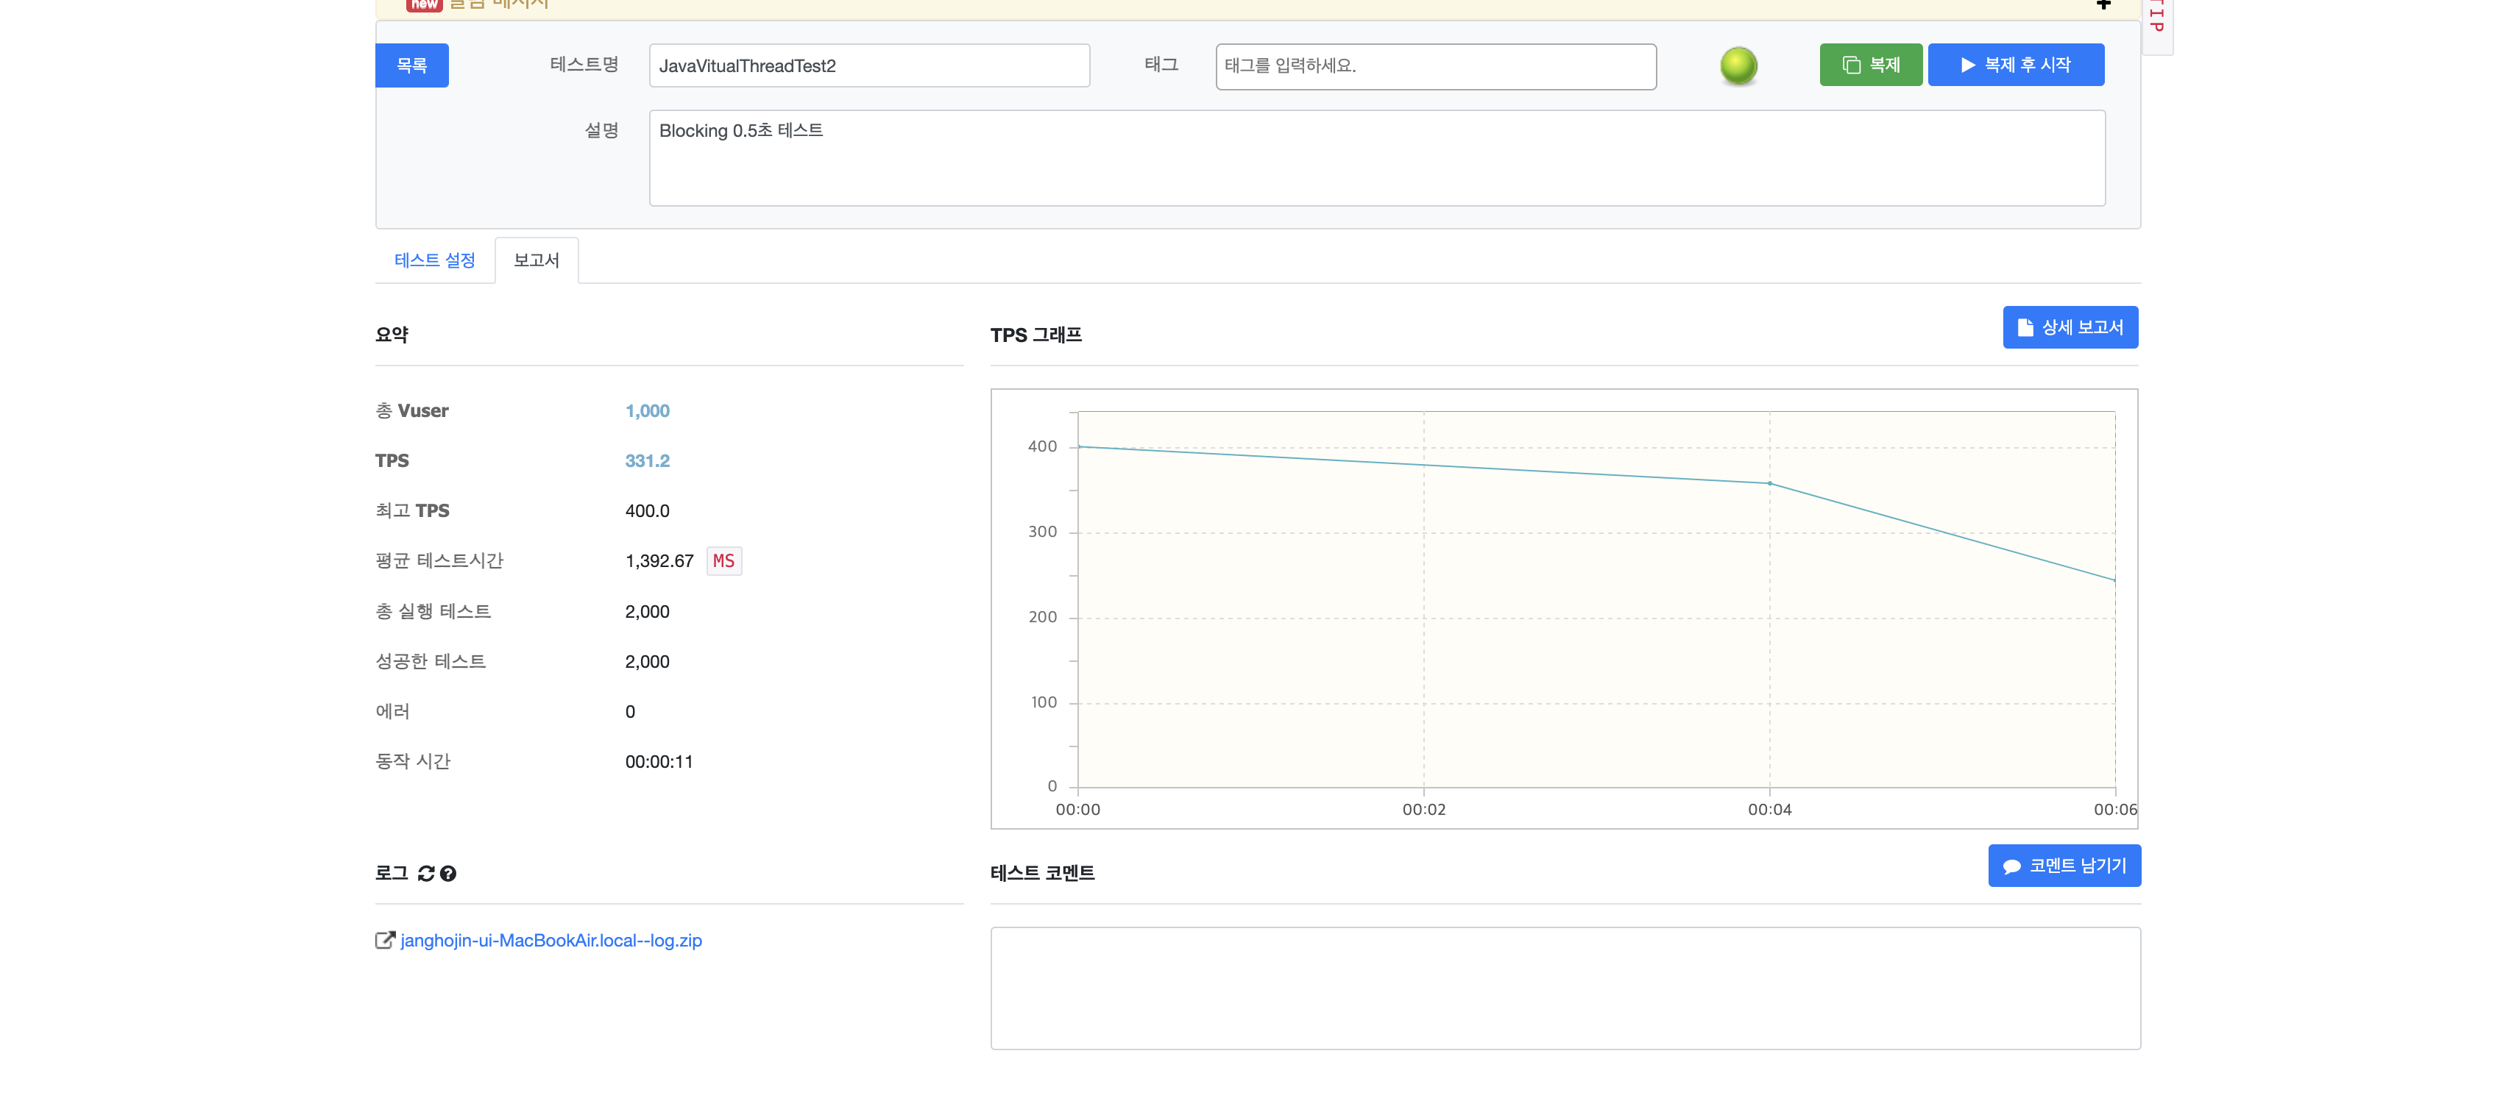Click the 테스트명 input field
This screenshot has width=2517, height=1112.
(868, 65)
